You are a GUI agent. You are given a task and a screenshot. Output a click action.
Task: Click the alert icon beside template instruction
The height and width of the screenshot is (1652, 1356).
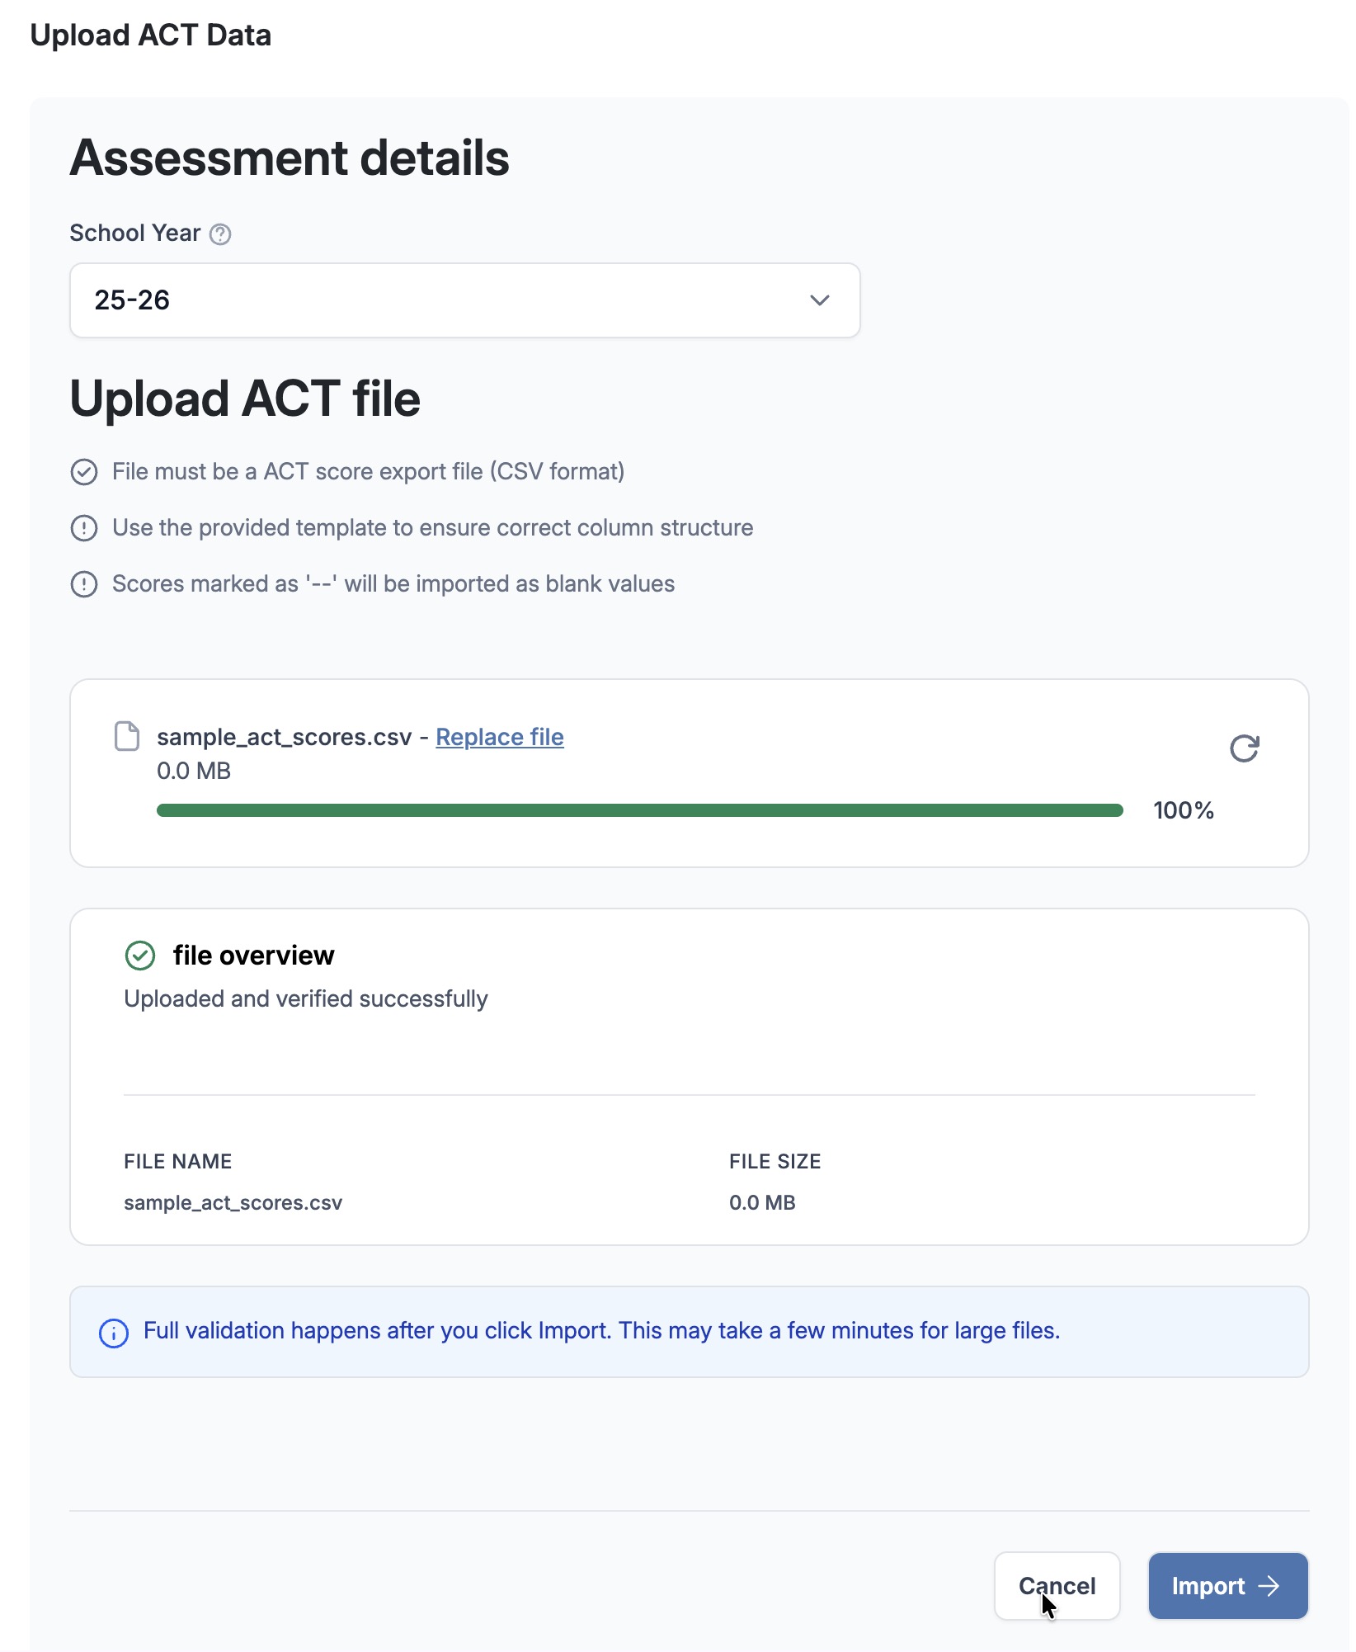coord(84,528)
